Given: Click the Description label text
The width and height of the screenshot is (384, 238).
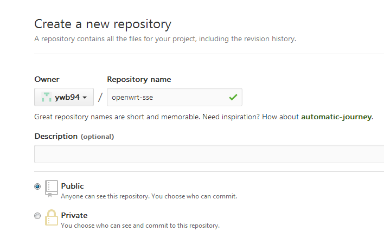Looking at the screenshot, I should pos(56,137).
